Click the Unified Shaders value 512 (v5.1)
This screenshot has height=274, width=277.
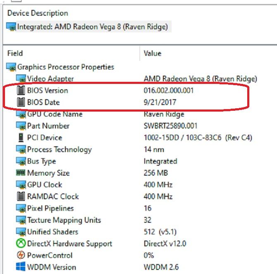pyautogui.click(x=161, y=232)
